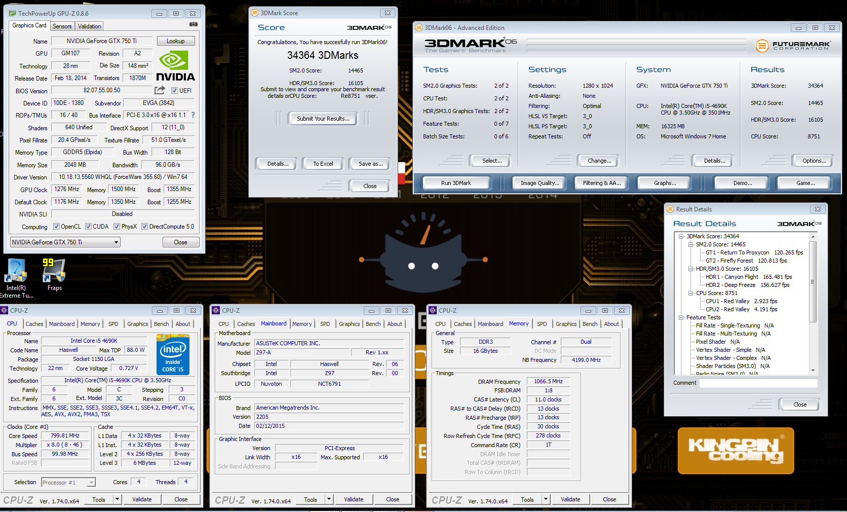Click the BIOS share/export icon in GPU-Z
This screenshot has height=512, width=847.
tap(160, 90)
